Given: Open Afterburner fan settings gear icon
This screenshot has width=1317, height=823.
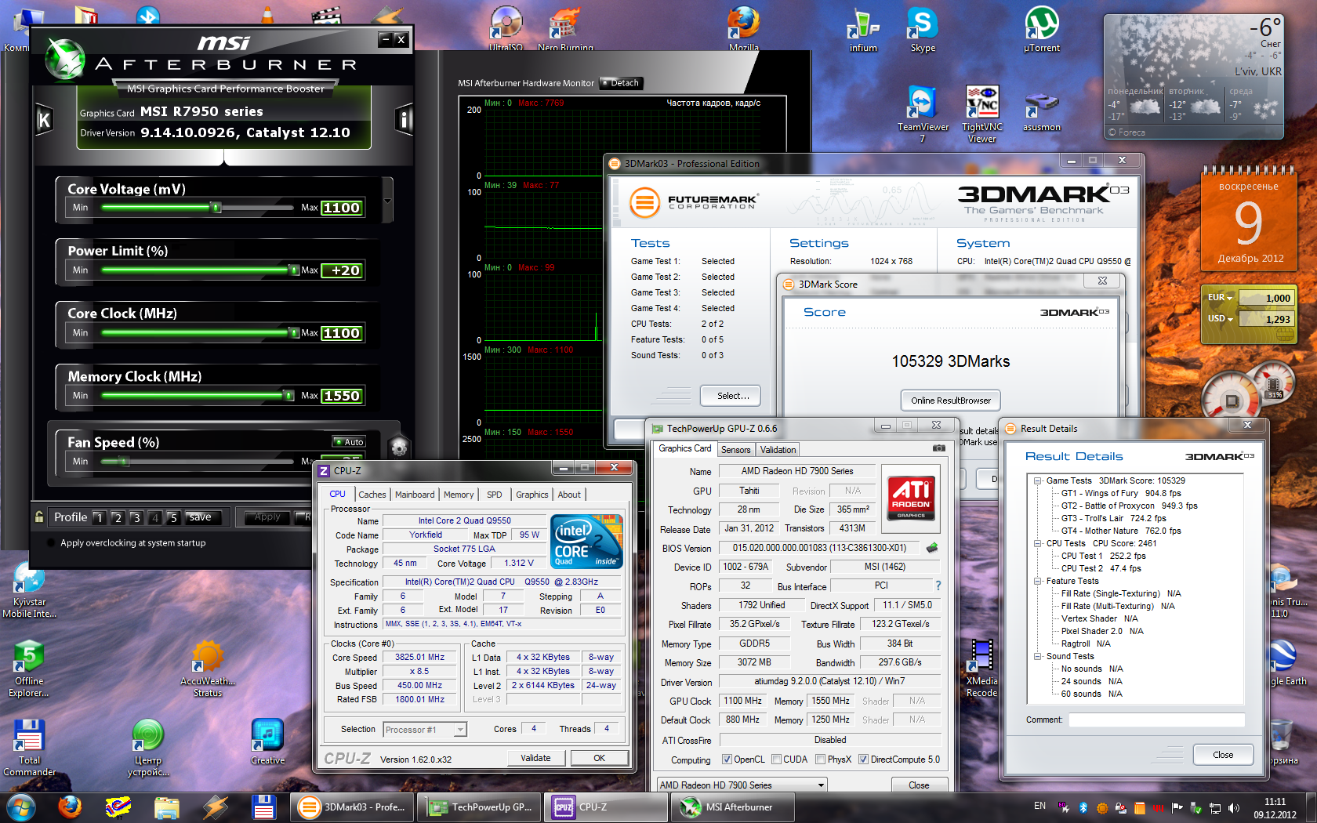Looking at the screenshot, I should pyautogui.click(x=399, y=448).
